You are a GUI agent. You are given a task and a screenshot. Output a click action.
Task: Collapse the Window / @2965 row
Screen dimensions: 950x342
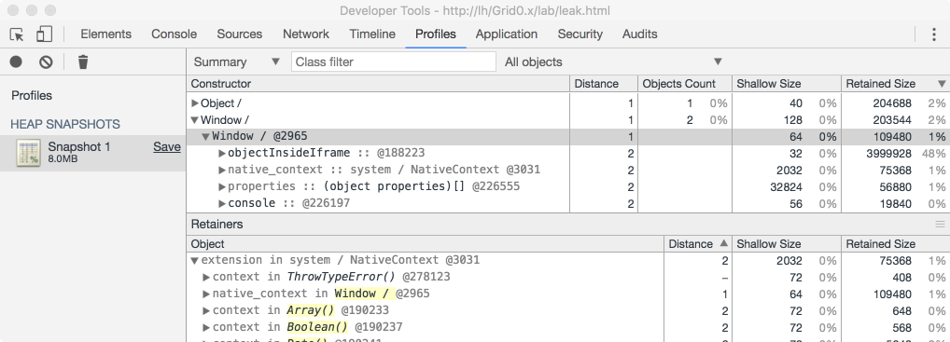[x=206, y=137]
